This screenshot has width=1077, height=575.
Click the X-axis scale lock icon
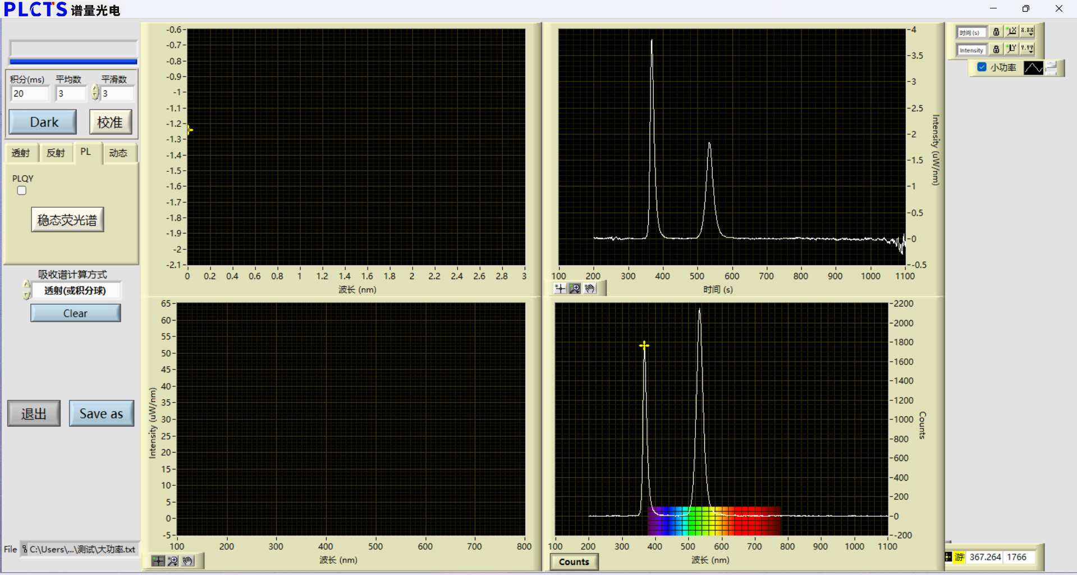point(996,32)
